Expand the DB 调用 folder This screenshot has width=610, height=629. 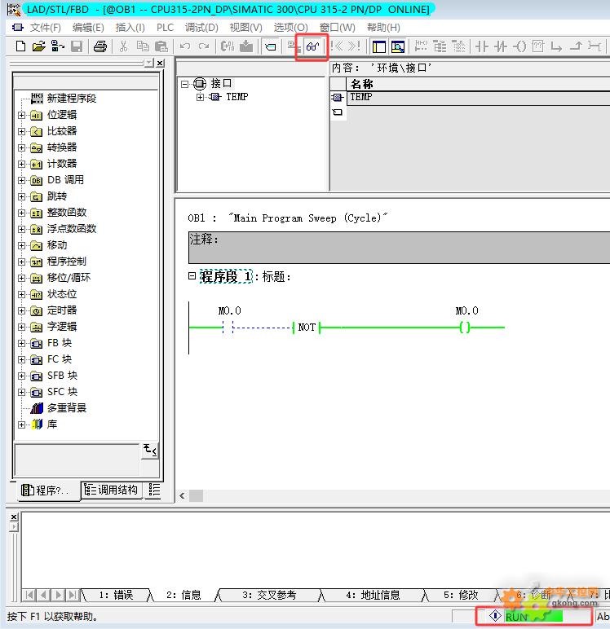coord(22,181)
